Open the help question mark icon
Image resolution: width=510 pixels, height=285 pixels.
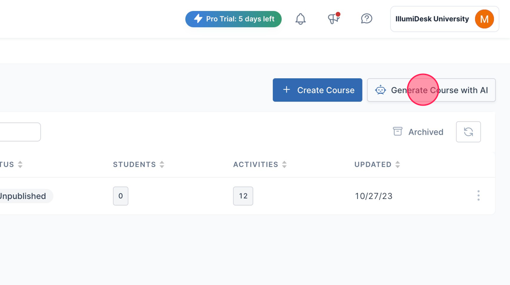tap(366, 19)
